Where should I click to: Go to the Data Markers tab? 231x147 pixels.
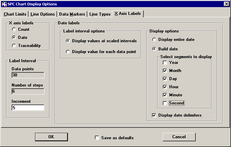(72, 14)
